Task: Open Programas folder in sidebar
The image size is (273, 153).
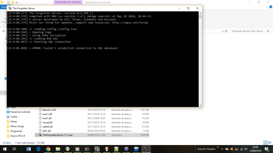Action: [16, 131]
